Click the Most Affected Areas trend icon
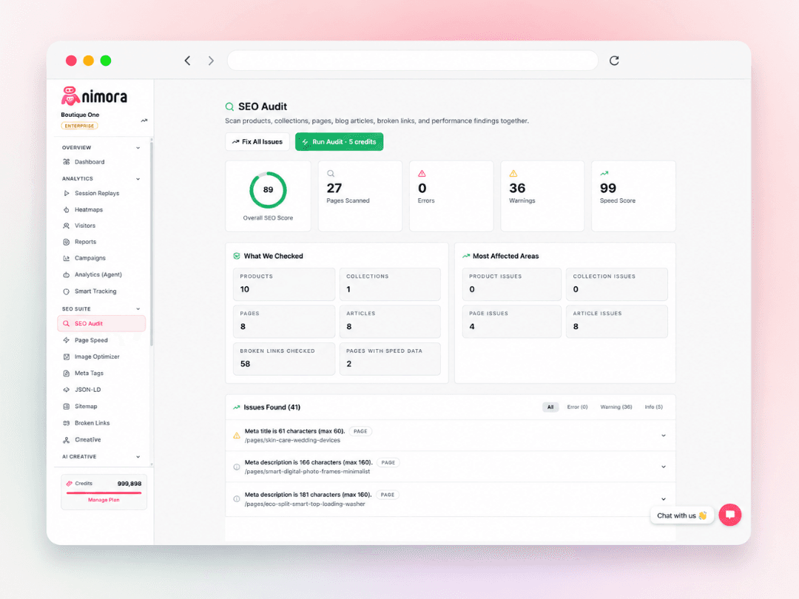This screenshot has height=599, width=799. coord(466,256)
